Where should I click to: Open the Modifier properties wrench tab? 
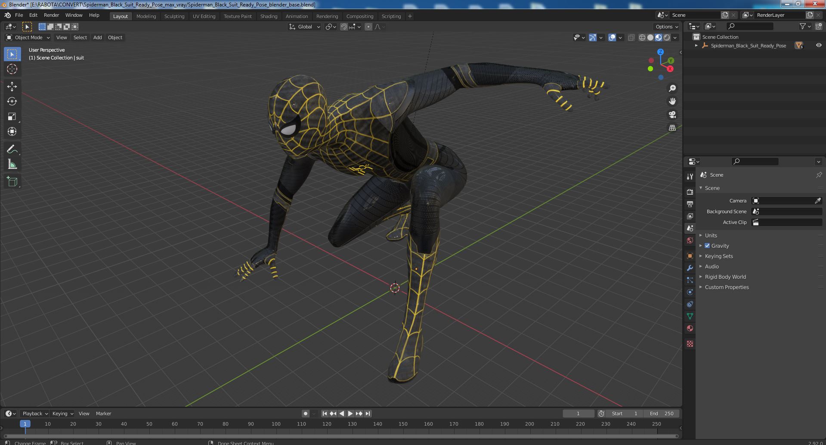[x=690, y=268]
